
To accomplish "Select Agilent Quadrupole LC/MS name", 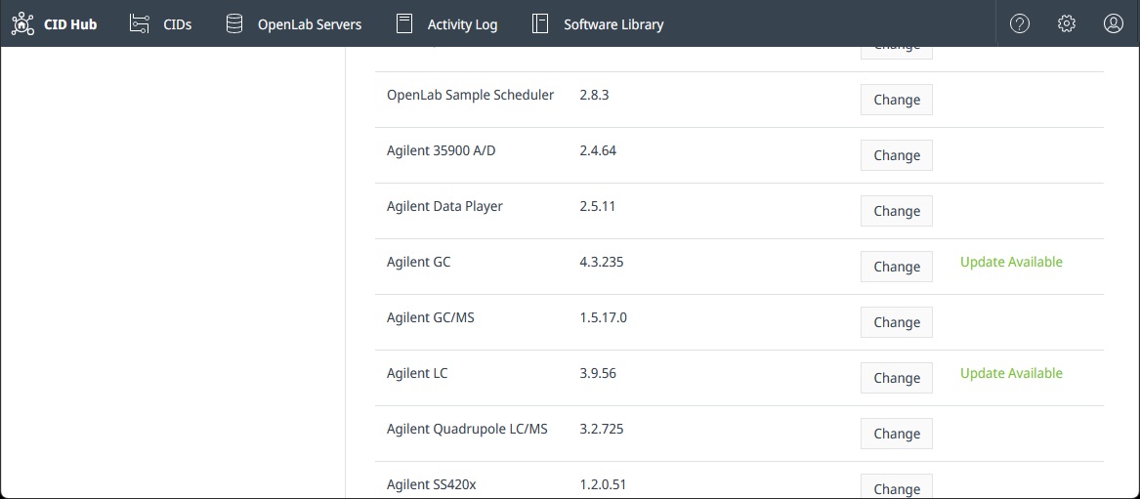I will point(468,429).
